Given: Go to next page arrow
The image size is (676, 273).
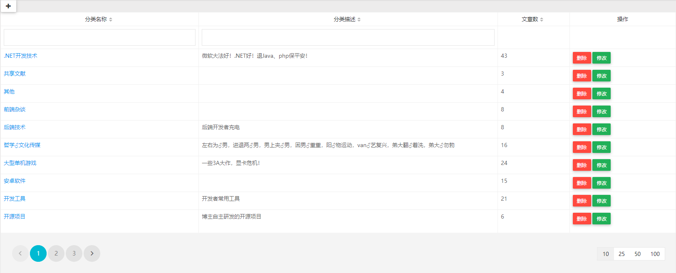Looking at the screenshot, I should (x=92, y=253).
